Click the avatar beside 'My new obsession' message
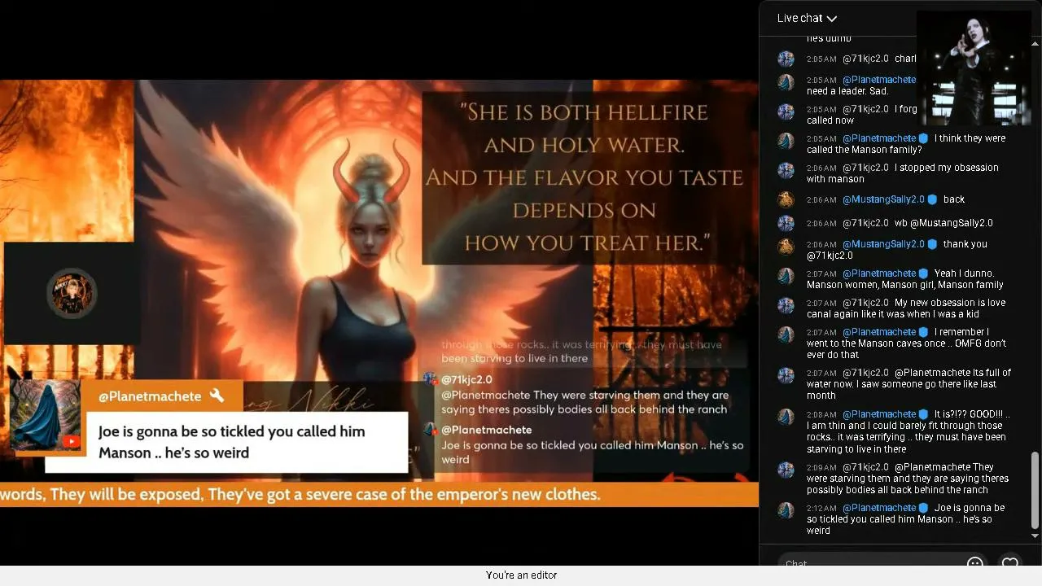 pos(786,305)
